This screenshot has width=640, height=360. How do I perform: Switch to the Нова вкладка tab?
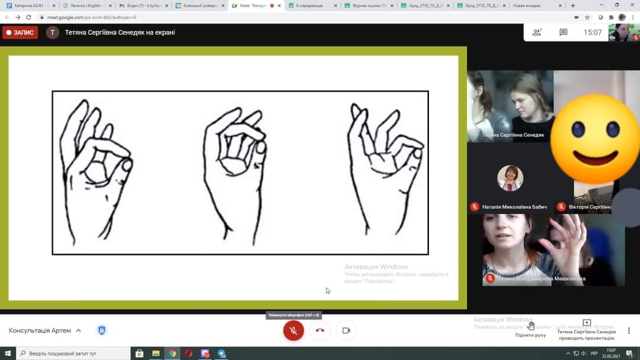537,6
